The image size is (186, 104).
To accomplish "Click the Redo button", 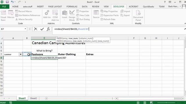I will [x=19, y=2].
